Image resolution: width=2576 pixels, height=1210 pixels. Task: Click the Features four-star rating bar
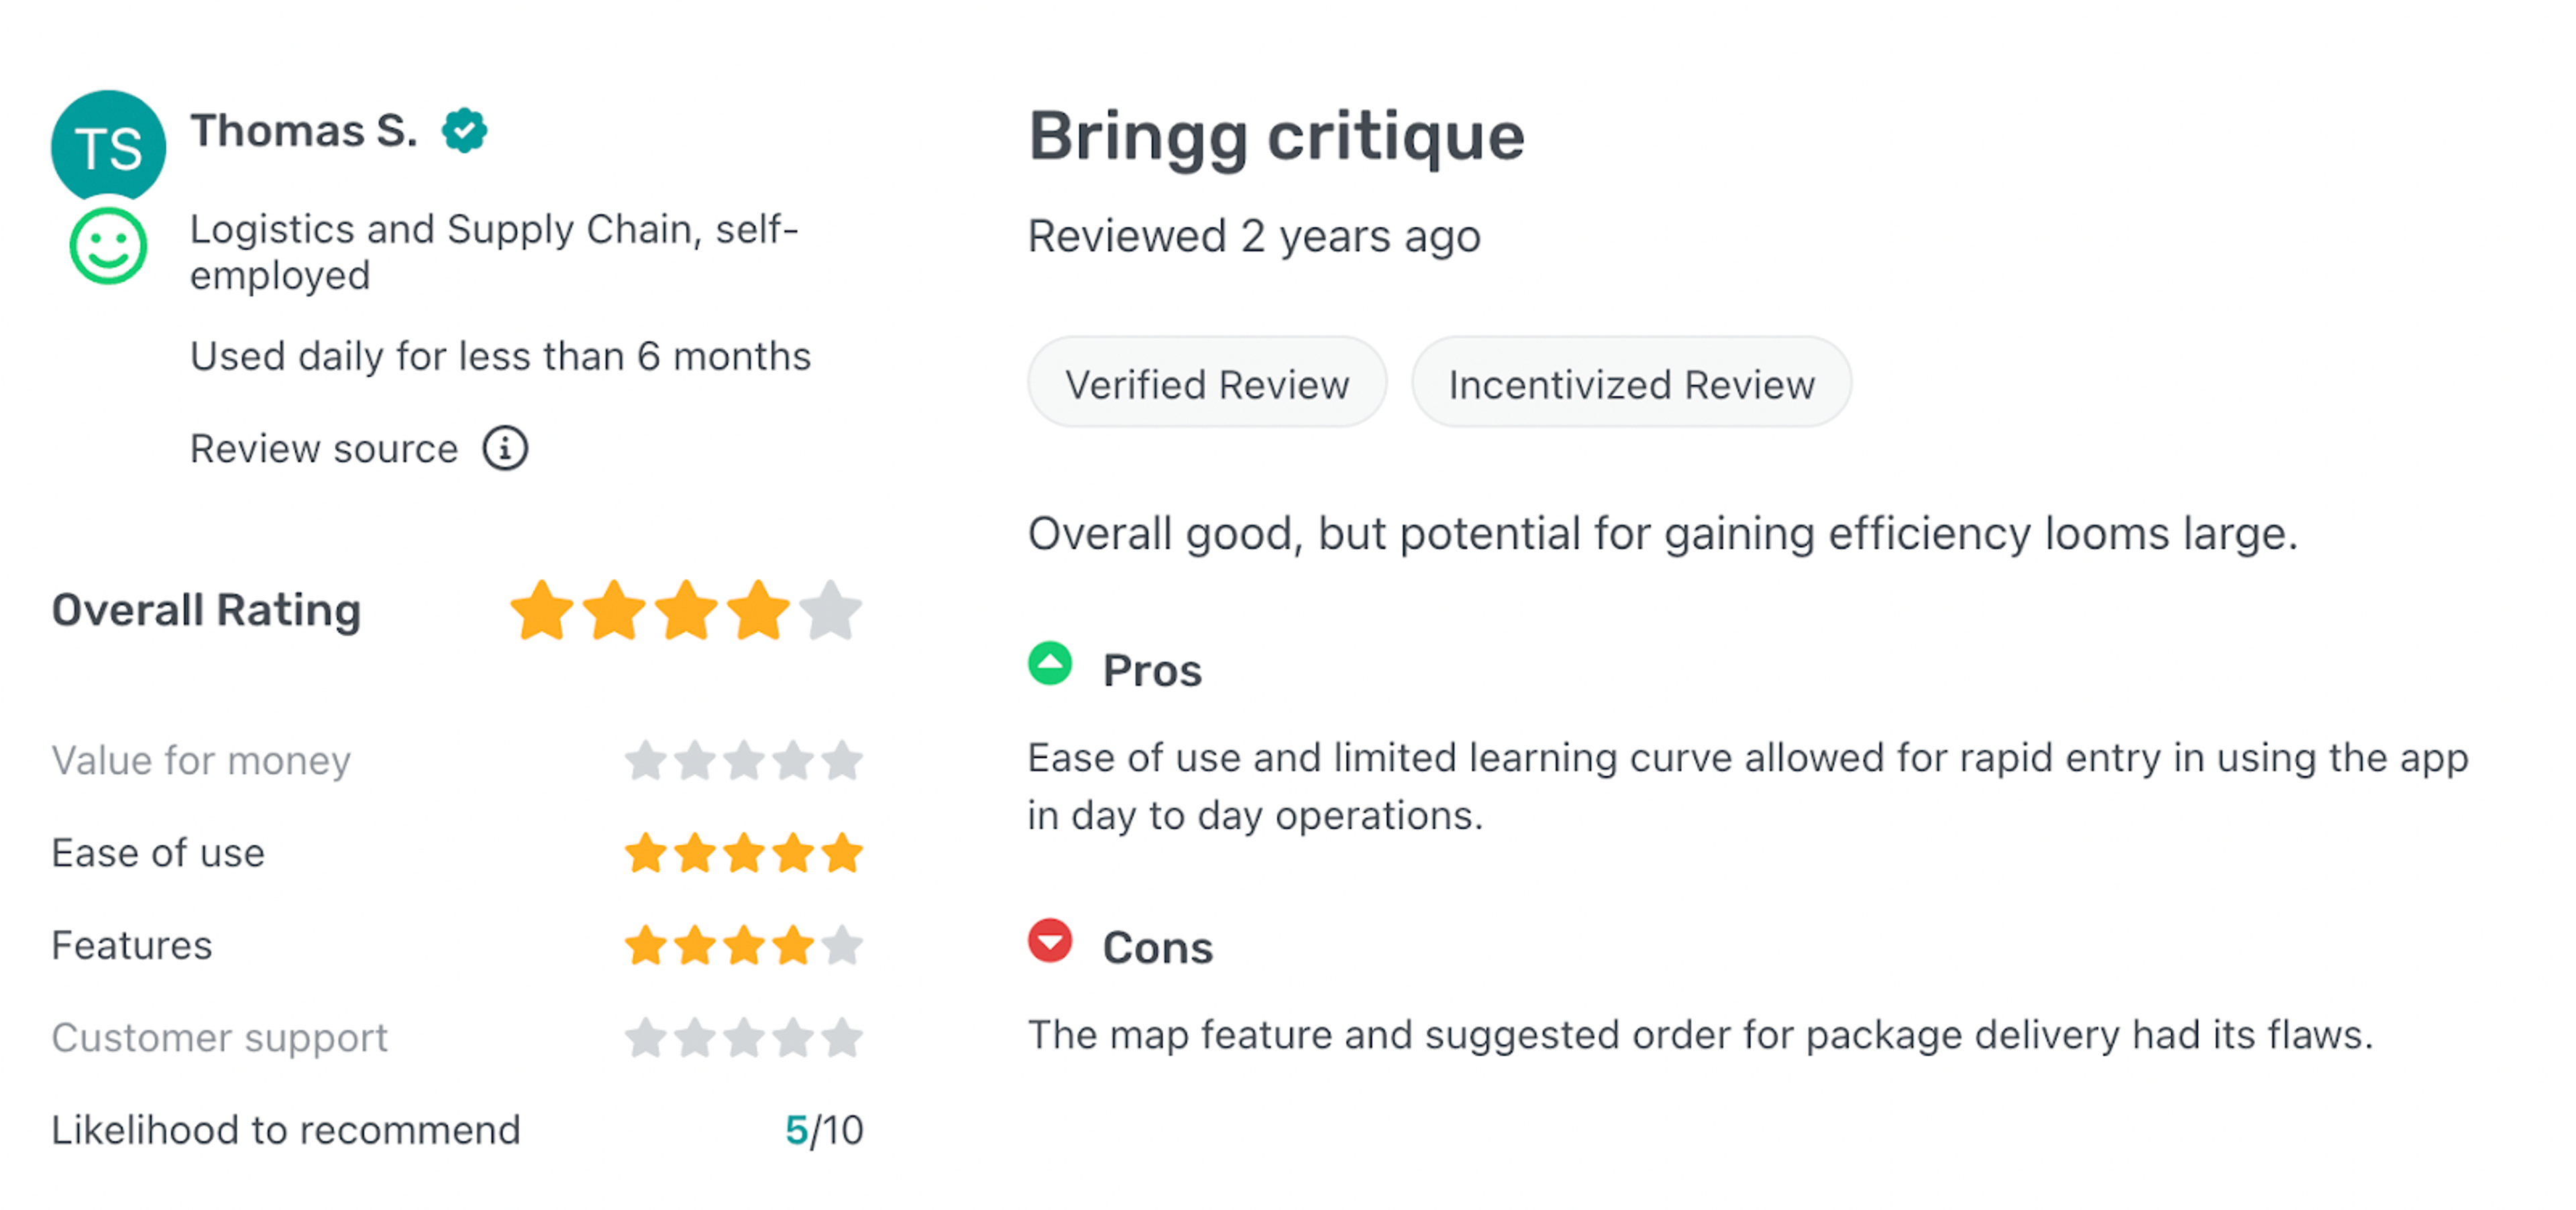coord(743,945)
